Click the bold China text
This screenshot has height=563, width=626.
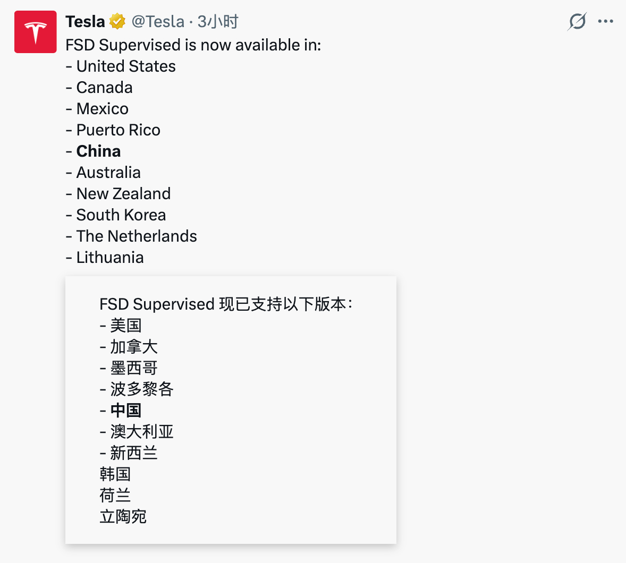coord(99,151)
